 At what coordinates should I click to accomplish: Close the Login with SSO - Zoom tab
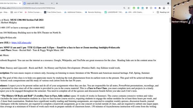[52, 3]
